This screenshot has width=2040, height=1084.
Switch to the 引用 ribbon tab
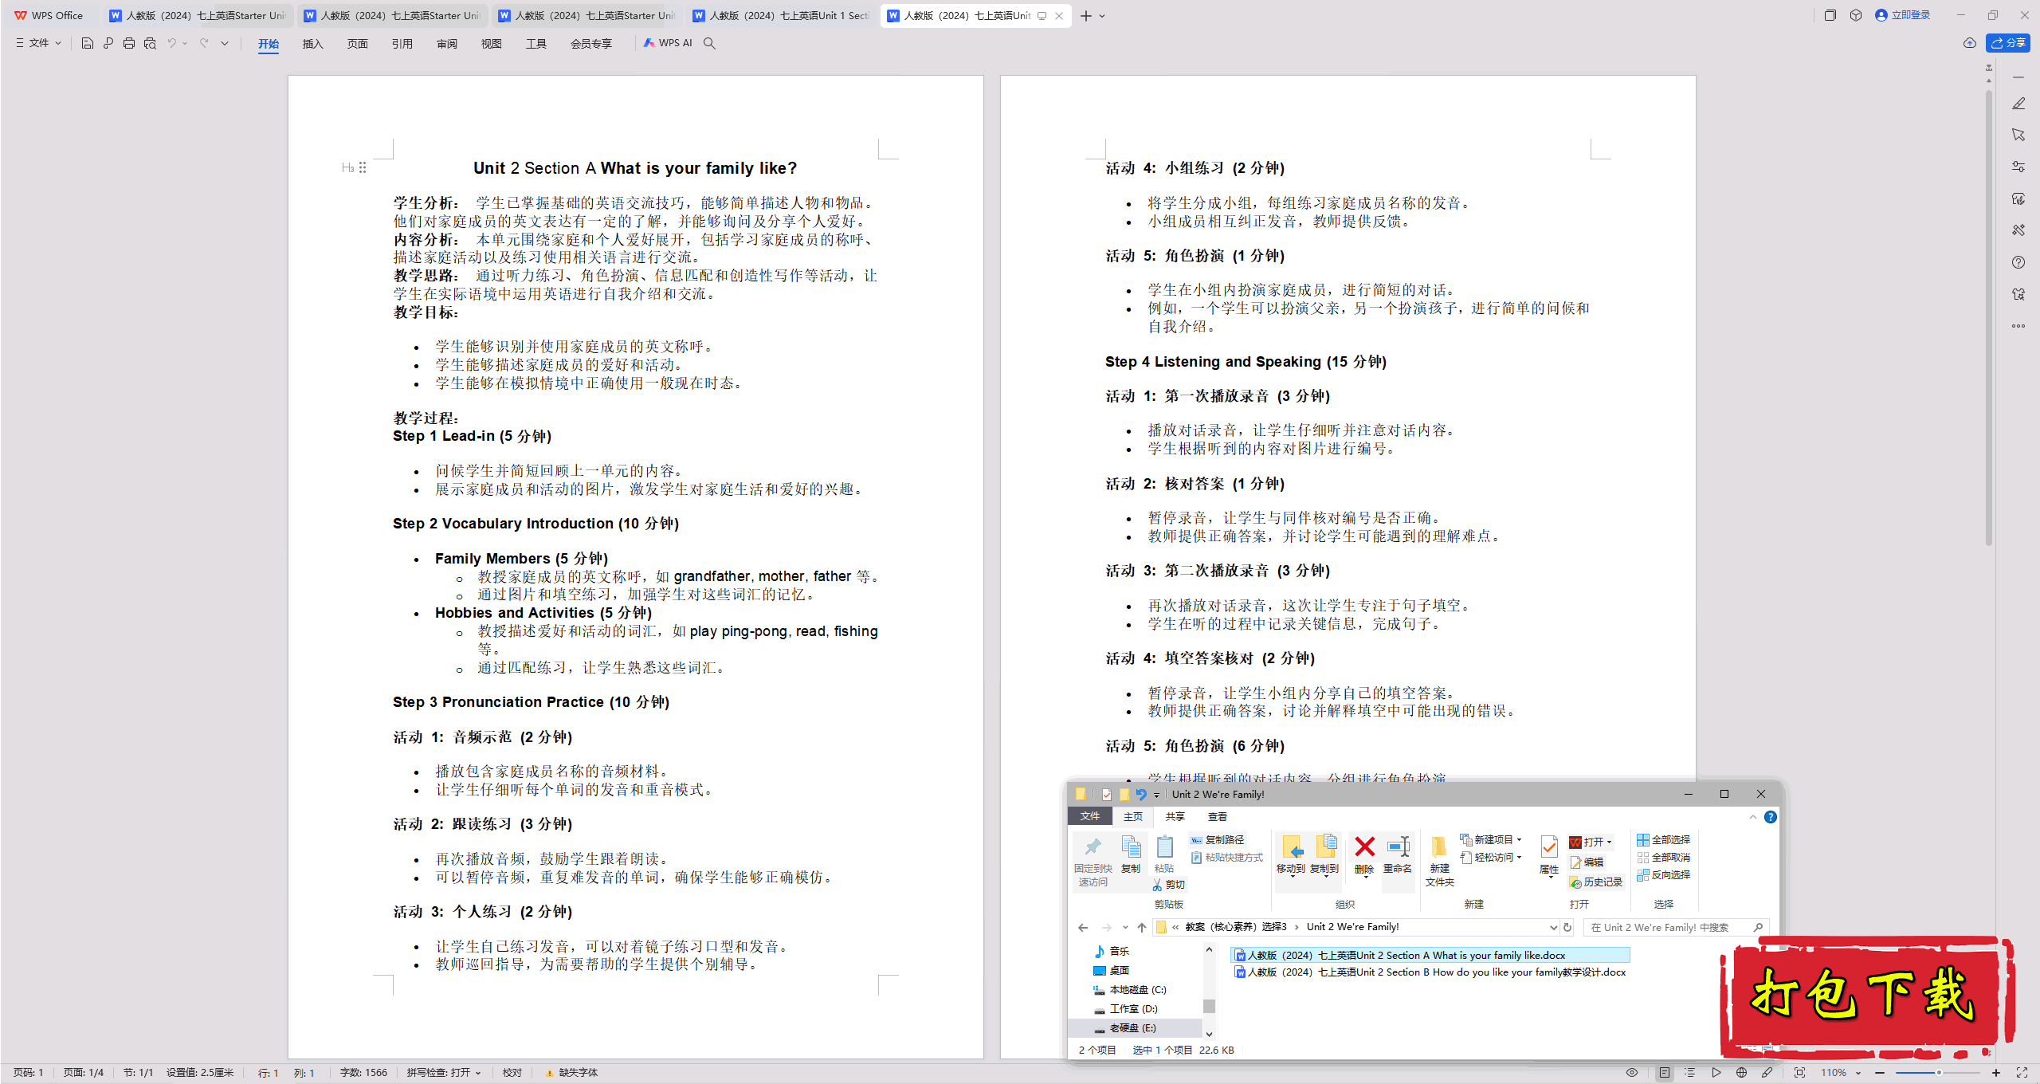click(x=402, y=44)
